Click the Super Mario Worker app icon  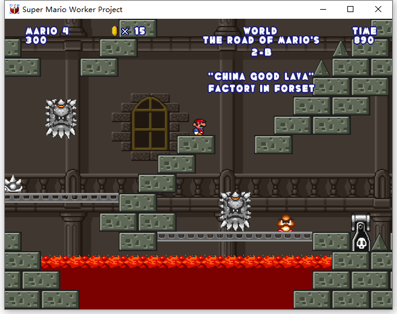coord(14,9)
